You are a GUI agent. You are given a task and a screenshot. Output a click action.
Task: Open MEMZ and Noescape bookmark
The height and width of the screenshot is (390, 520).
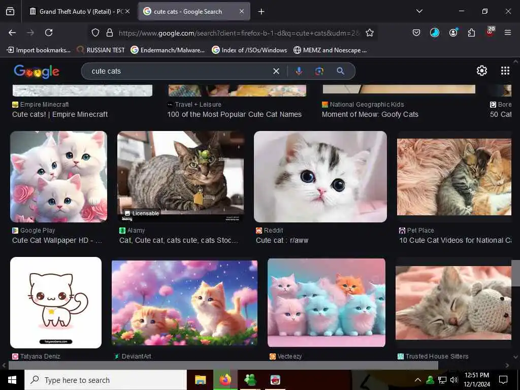tap(330, 50)
